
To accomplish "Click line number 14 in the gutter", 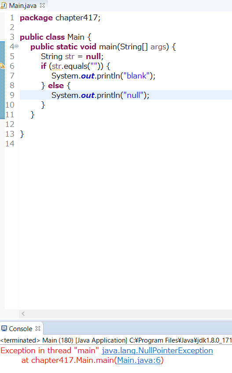I will point(10,143).
